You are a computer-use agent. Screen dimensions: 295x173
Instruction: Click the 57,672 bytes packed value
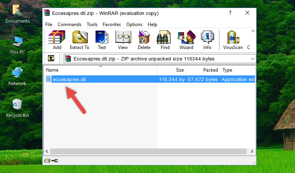tap(203, 80)
